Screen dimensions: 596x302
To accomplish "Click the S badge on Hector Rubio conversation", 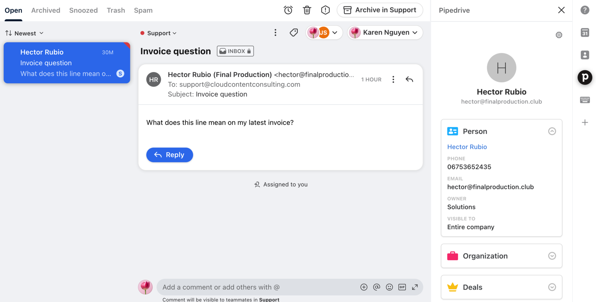I will tap(120, 74).
